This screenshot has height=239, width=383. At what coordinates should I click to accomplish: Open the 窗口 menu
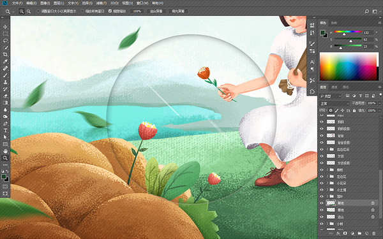coord(142,3)
